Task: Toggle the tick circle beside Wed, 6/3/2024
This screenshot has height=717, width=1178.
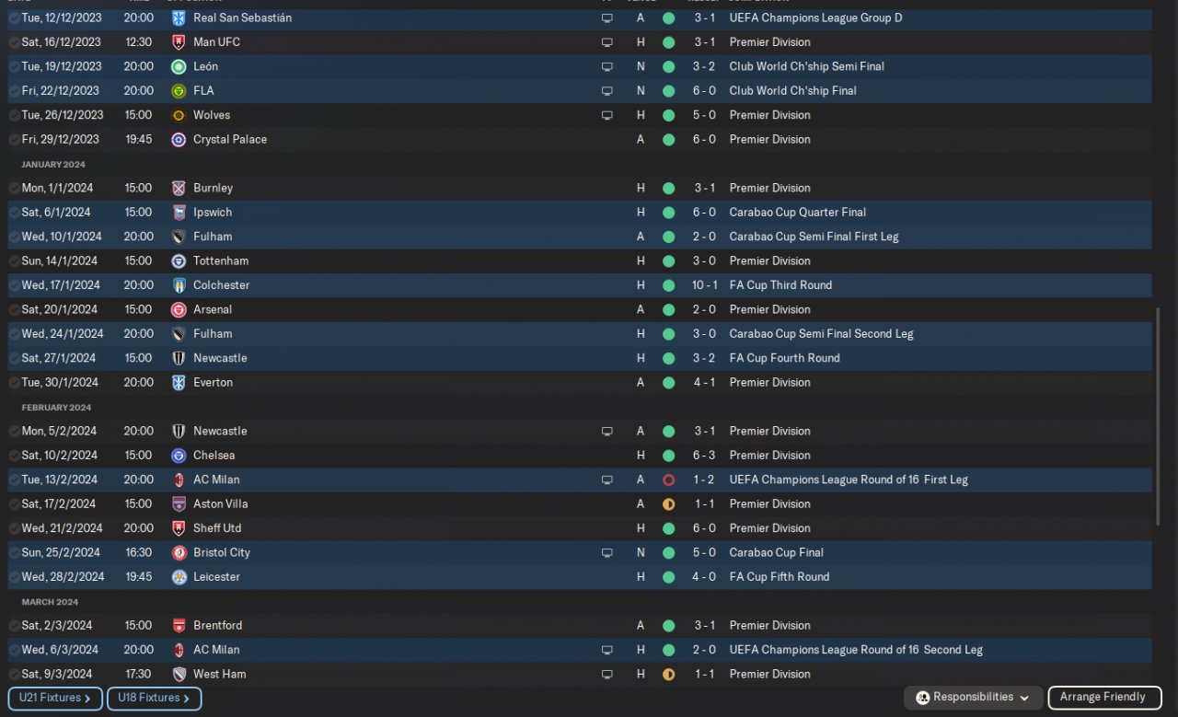Action: click(14, 650)
